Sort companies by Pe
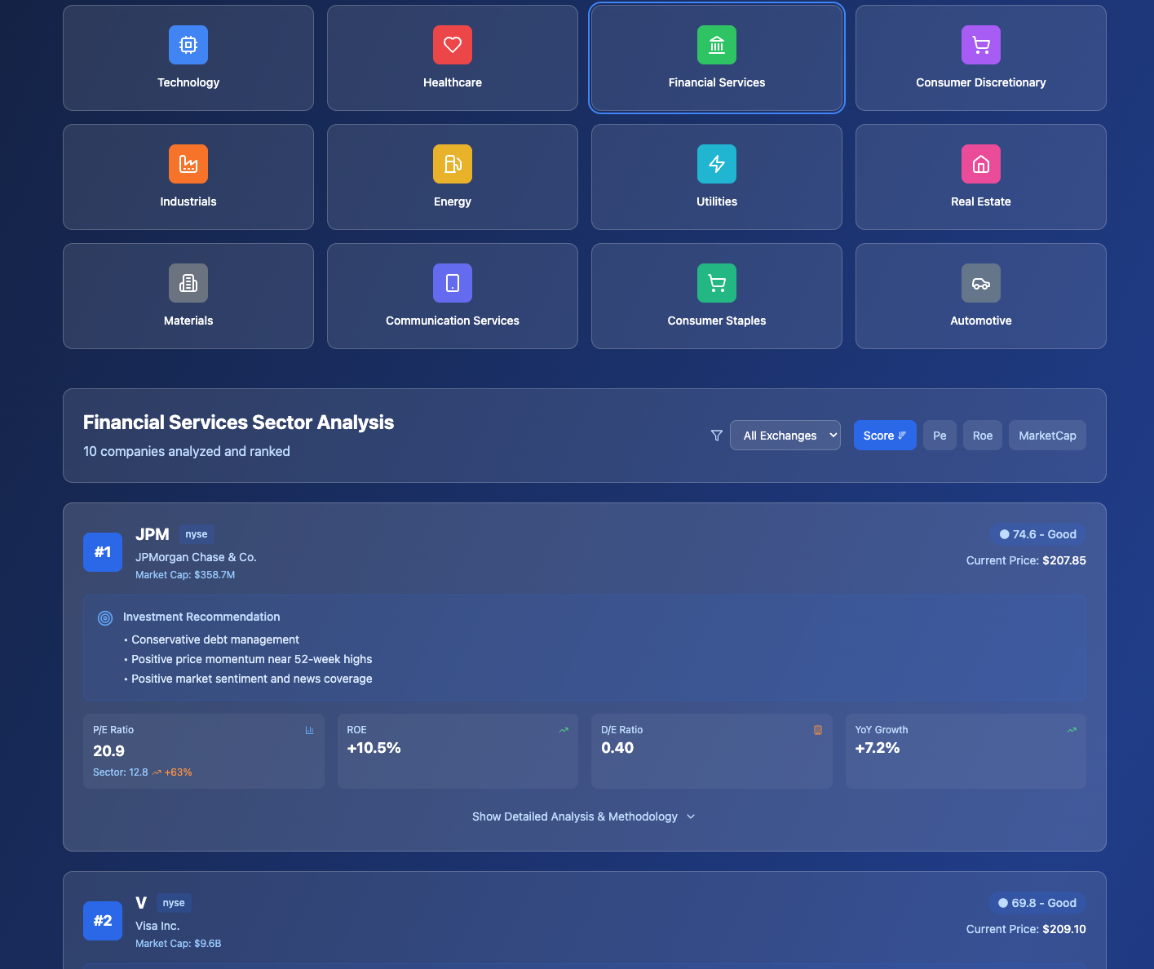 point(940,436)
